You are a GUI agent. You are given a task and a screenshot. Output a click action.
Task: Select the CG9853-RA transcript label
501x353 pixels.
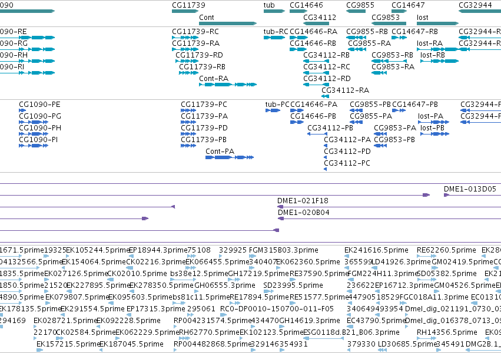pyautogui.click(x=393, y=67)
